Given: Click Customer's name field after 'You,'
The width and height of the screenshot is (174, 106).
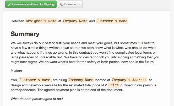Looking at the screenshot, I should click(x=35, y=80).
